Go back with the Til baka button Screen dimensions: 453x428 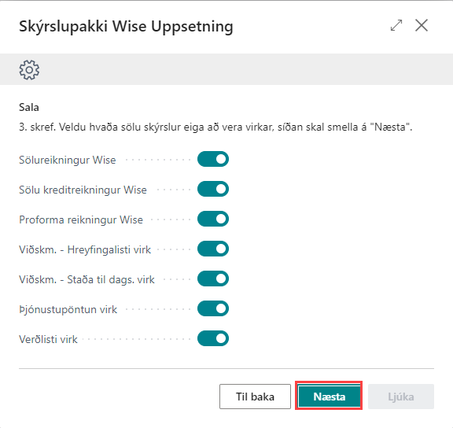point(255,397)
